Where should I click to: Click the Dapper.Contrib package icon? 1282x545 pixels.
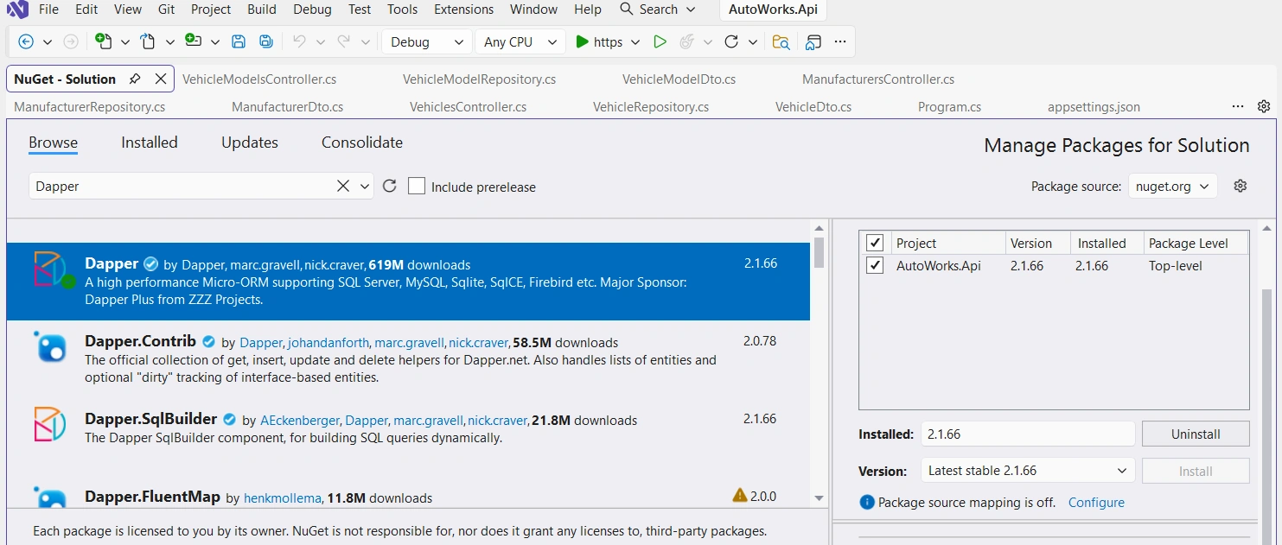point(51,346)
